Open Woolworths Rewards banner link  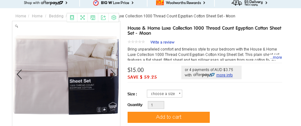pyautogui.click(x=181, y=3)
